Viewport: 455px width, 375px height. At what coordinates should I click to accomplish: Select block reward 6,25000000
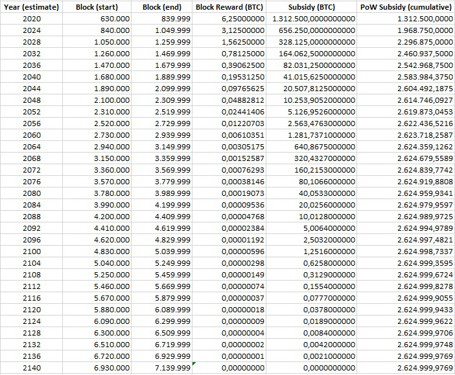(x=229, y=19)
